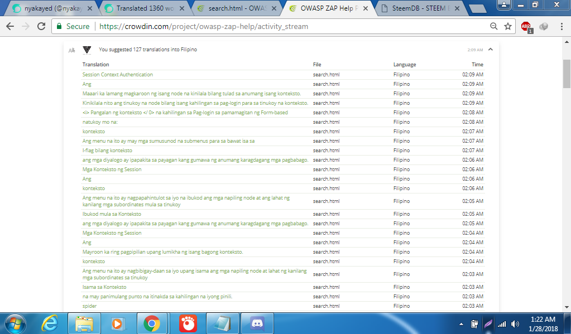Click the address bar URL
This screenshot has height=334, width=571.
pyautogui.click(x=204, y=26)
